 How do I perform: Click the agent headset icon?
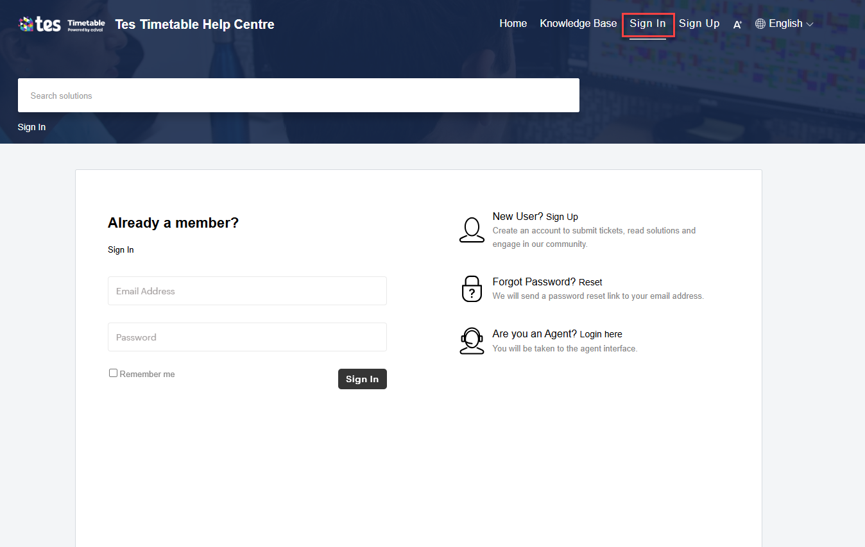click(472, 341)
